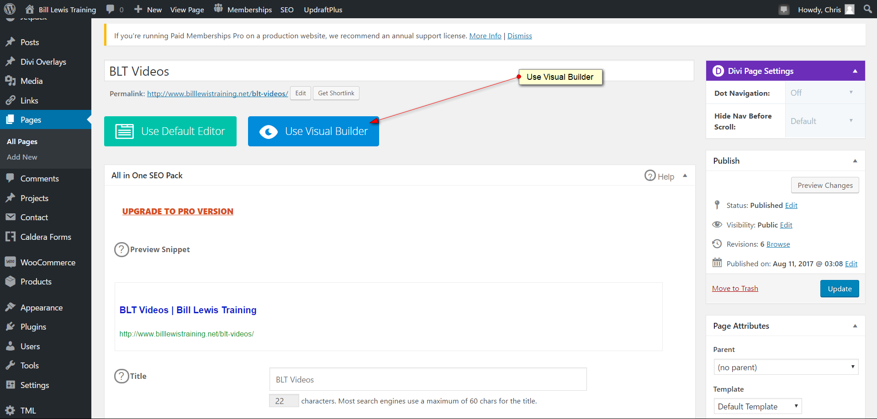The width and height of the screenshot is (877, 419).
Task: Open the UpdraftPlus admin bar menu
Action: pos(323,10)
